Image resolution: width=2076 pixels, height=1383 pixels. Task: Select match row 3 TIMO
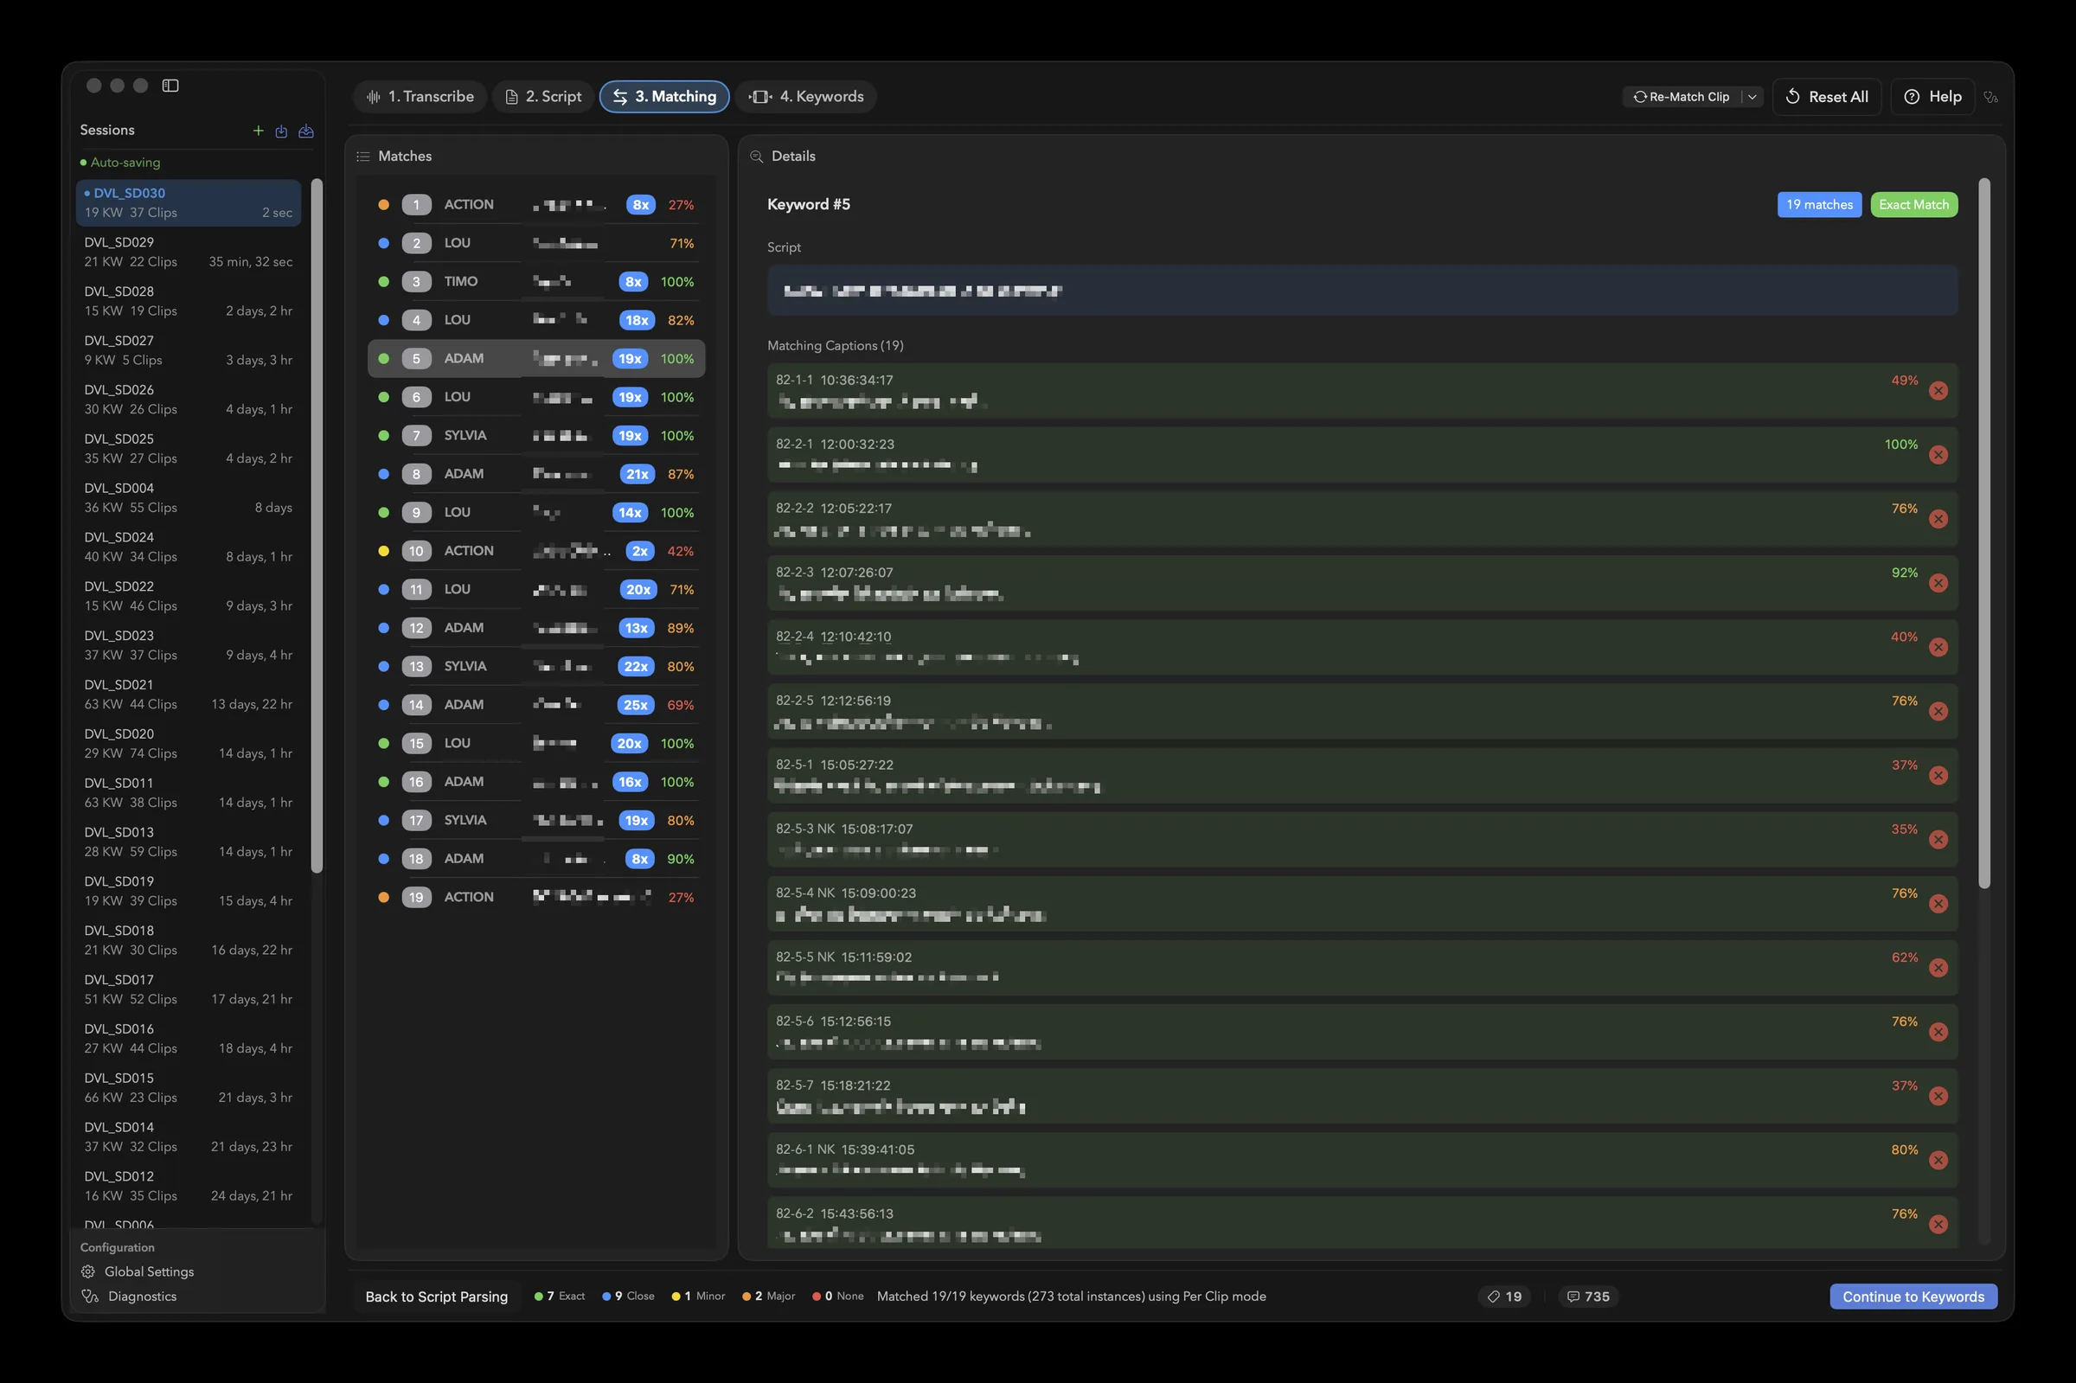(536, 281)
